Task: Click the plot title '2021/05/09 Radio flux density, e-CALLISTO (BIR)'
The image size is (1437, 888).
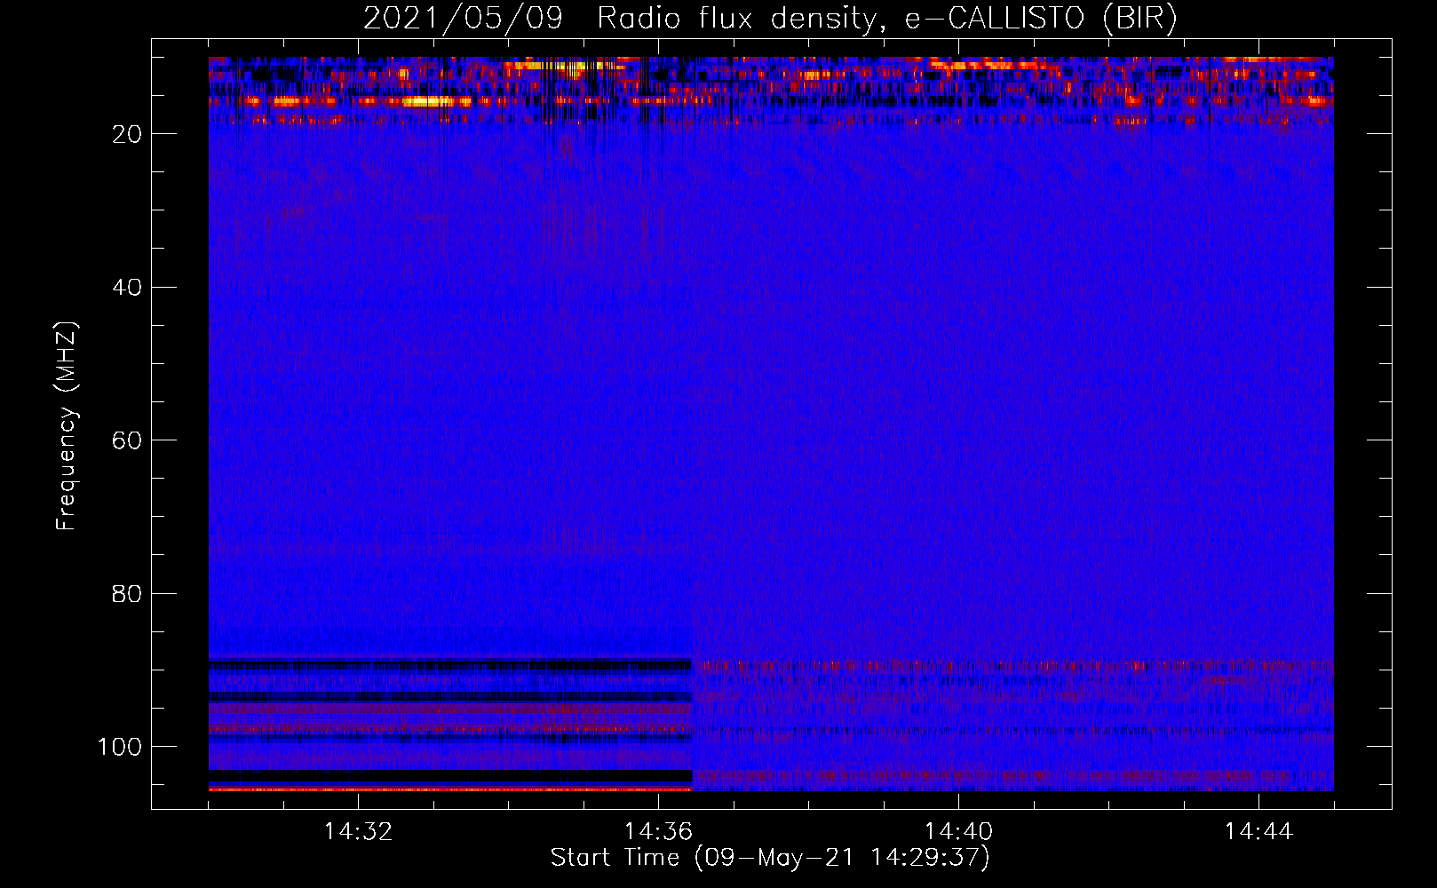Action: (x=770, y=18)
